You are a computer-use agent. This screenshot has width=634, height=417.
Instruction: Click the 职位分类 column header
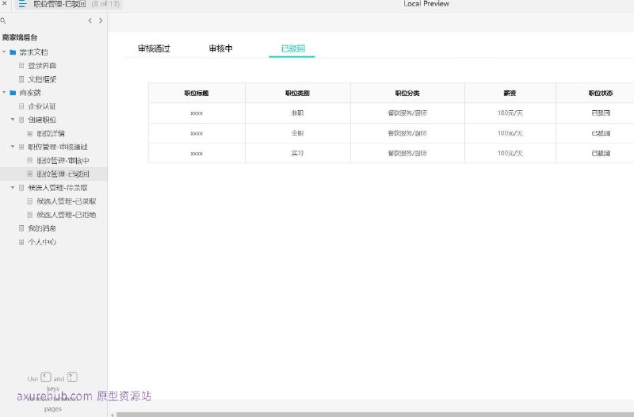click(407, 93)
